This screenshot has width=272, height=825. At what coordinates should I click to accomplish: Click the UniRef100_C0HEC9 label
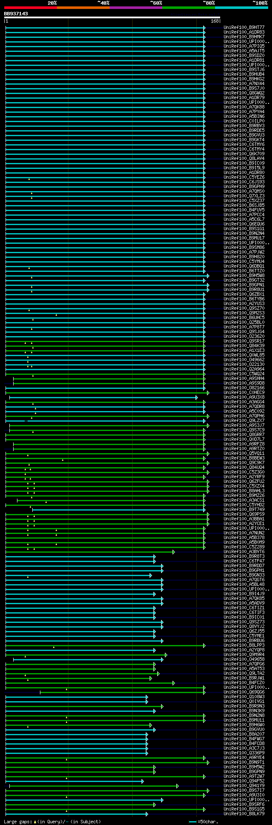coord(244,393)
